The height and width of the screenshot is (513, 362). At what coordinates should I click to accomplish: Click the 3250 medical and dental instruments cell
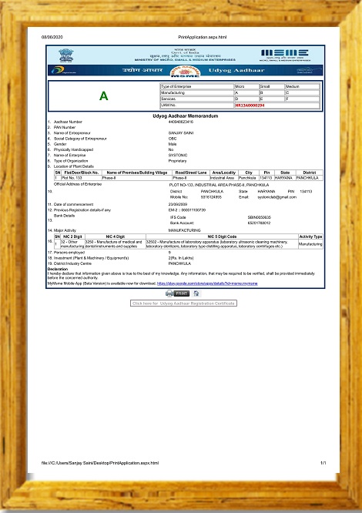tap(115, 244)
